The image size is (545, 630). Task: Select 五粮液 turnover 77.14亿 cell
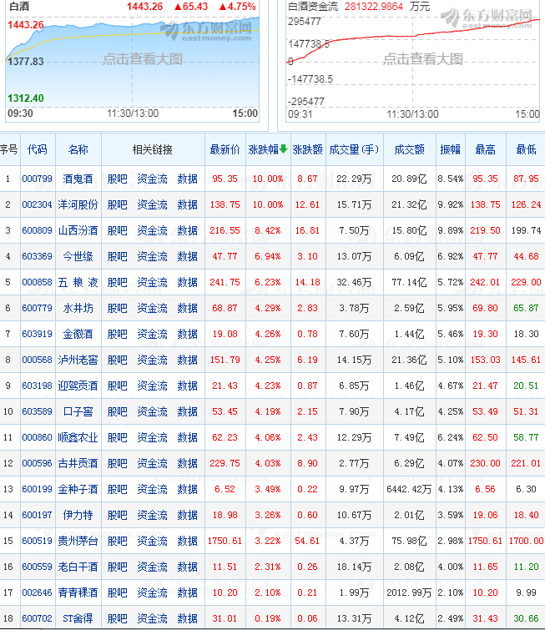pos(409,282)
